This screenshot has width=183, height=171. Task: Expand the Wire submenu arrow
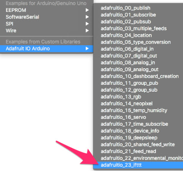[87, 31]
